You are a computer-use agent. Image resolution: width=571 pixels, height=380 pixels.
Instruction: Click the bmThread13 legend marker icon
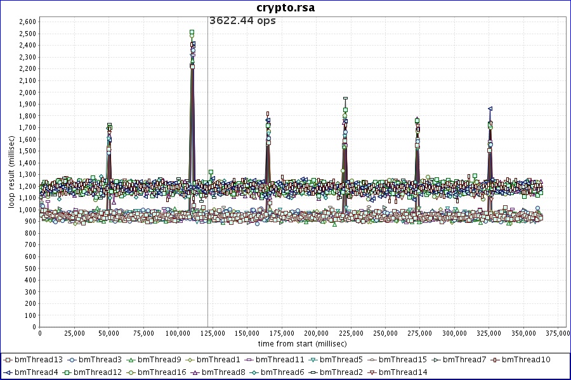(x=8, y=360)
